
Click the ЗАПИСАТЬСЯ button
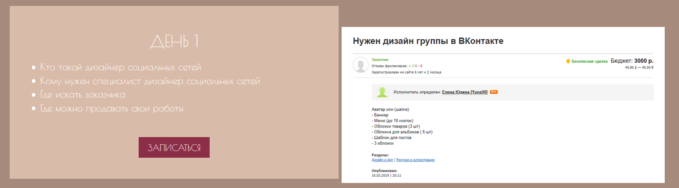(x=174, y=148)
